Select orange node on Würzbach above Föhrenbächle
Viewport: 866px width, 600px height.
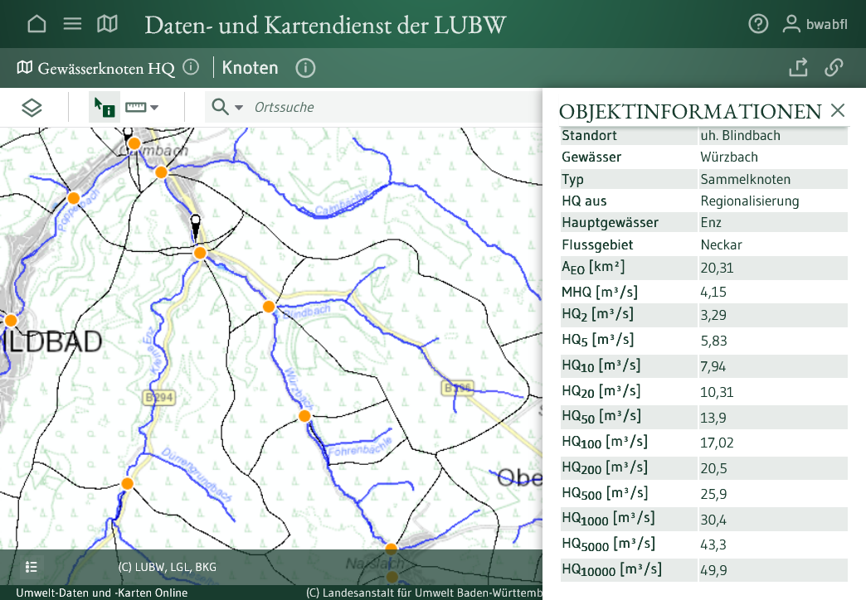[x=304, y=416]
